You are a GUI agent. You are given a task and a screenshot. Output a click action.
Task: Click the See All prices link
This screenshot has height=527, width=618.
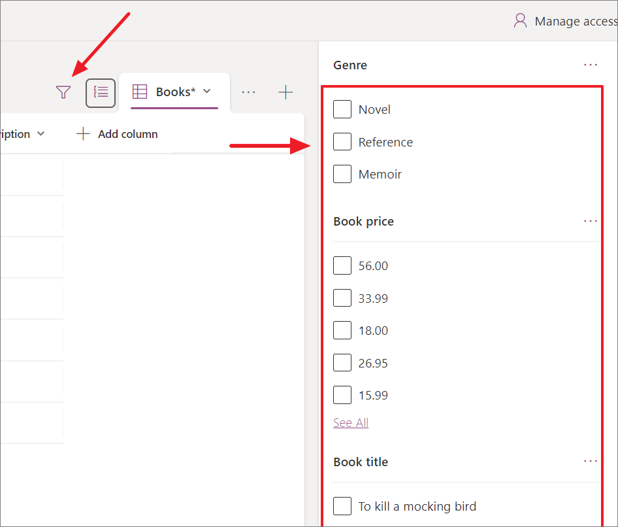pos(351,422)
